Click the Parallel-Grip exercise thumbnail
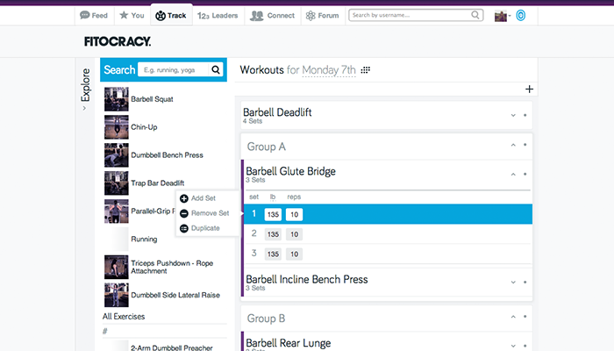Viewport: 614px width, 351px height. click(x=117, y=211)
